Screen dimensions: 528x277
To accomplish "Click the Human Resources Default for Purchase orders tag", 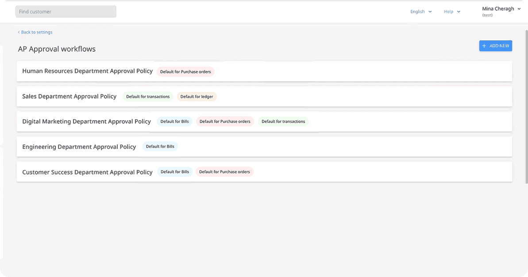I will [x=185, y=72].
